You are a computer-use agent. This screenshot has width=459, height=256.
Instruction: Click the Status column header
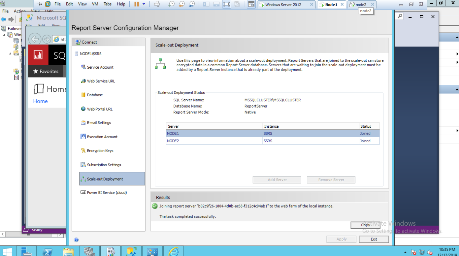369,126
